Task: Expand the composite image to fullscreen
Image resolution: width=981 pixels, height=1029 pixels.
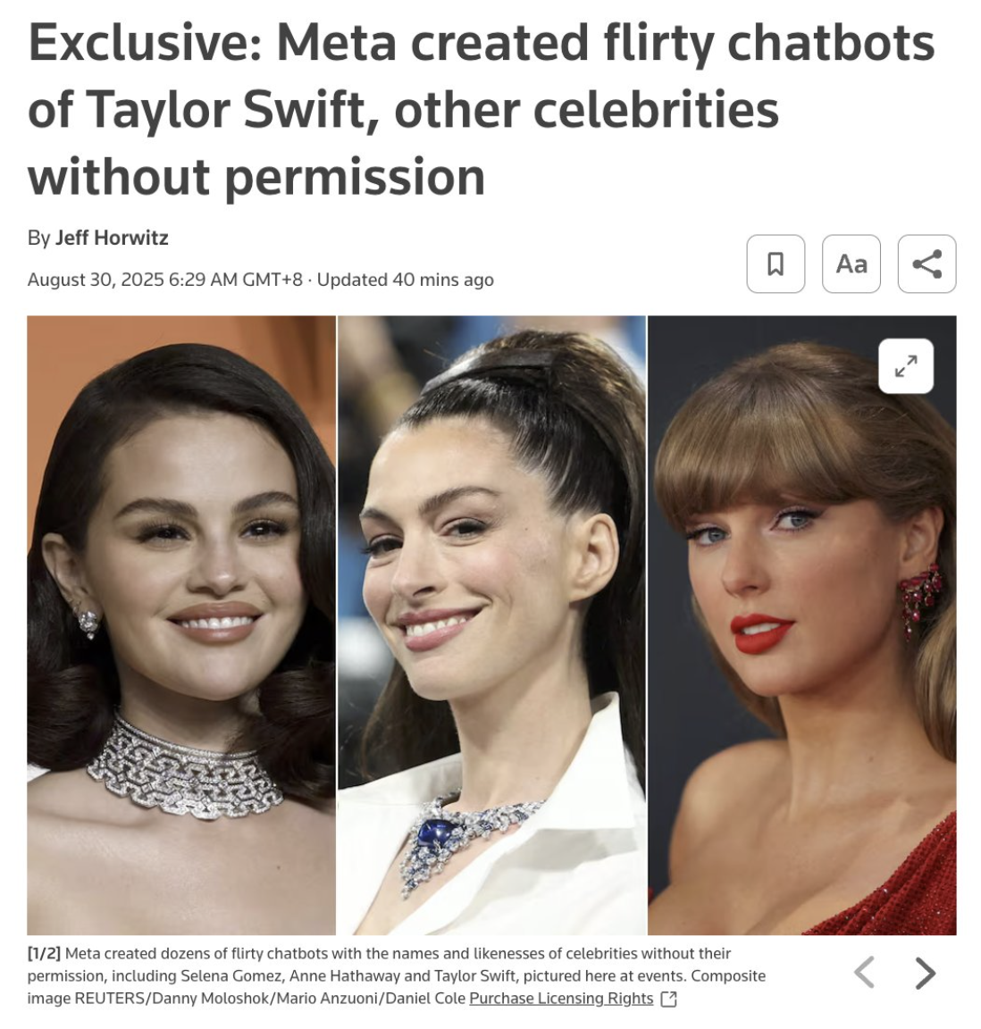Action: 905,366
